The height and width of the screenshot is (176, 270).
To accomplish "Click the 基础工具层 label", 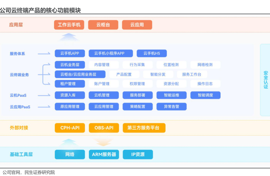I will click(x=21, y=154).
